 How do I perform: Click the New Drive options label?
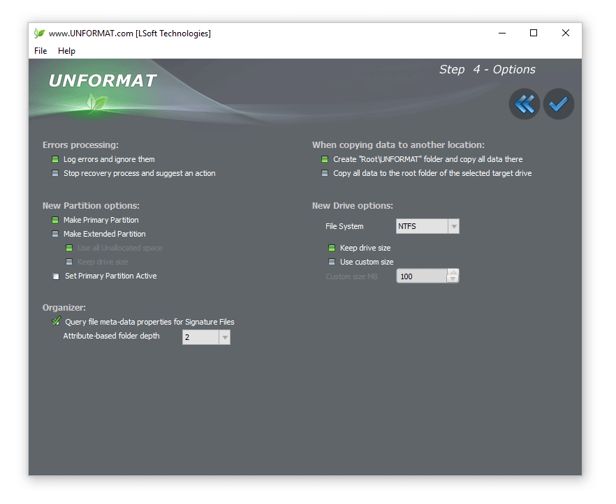click(353, 206)
